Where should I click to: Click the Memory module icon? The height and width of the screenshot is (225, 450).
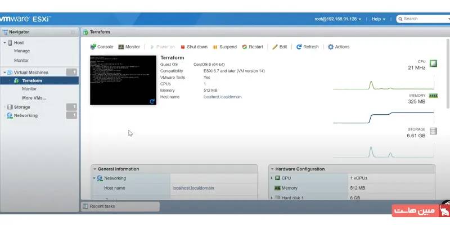[x=433, y=96]
